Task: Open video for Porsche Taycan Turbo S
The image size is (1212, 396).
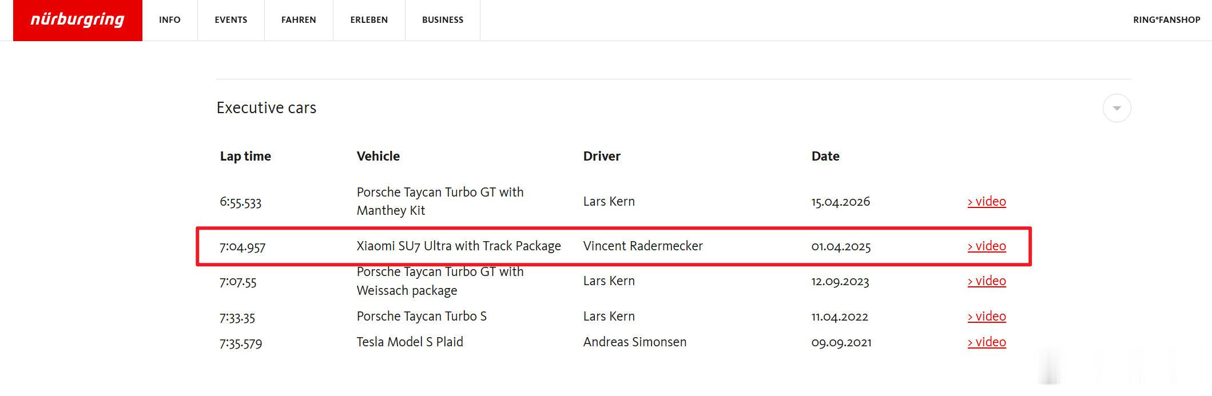Action: click(x=987, y=316)
